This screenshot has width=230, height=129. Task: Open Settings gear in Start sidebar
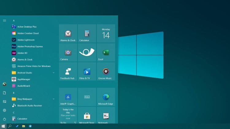[x=5, y=110]
